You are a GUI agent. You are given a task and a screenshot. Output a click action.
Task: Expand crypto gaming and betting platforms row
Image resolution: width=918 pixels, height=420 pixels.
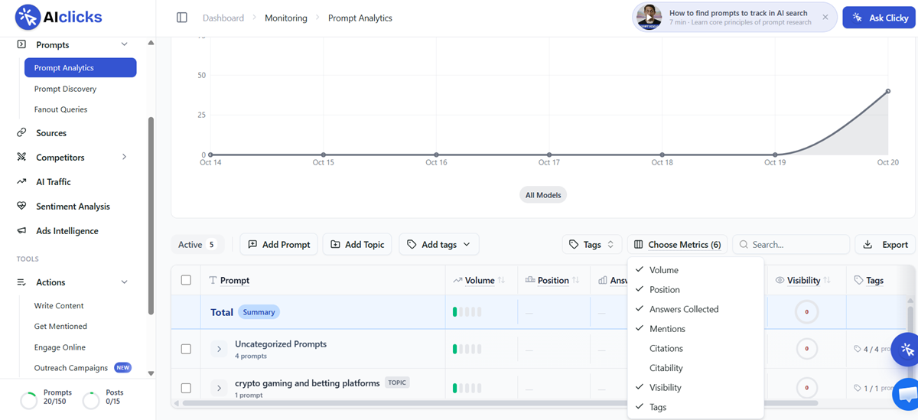(219, 388)
